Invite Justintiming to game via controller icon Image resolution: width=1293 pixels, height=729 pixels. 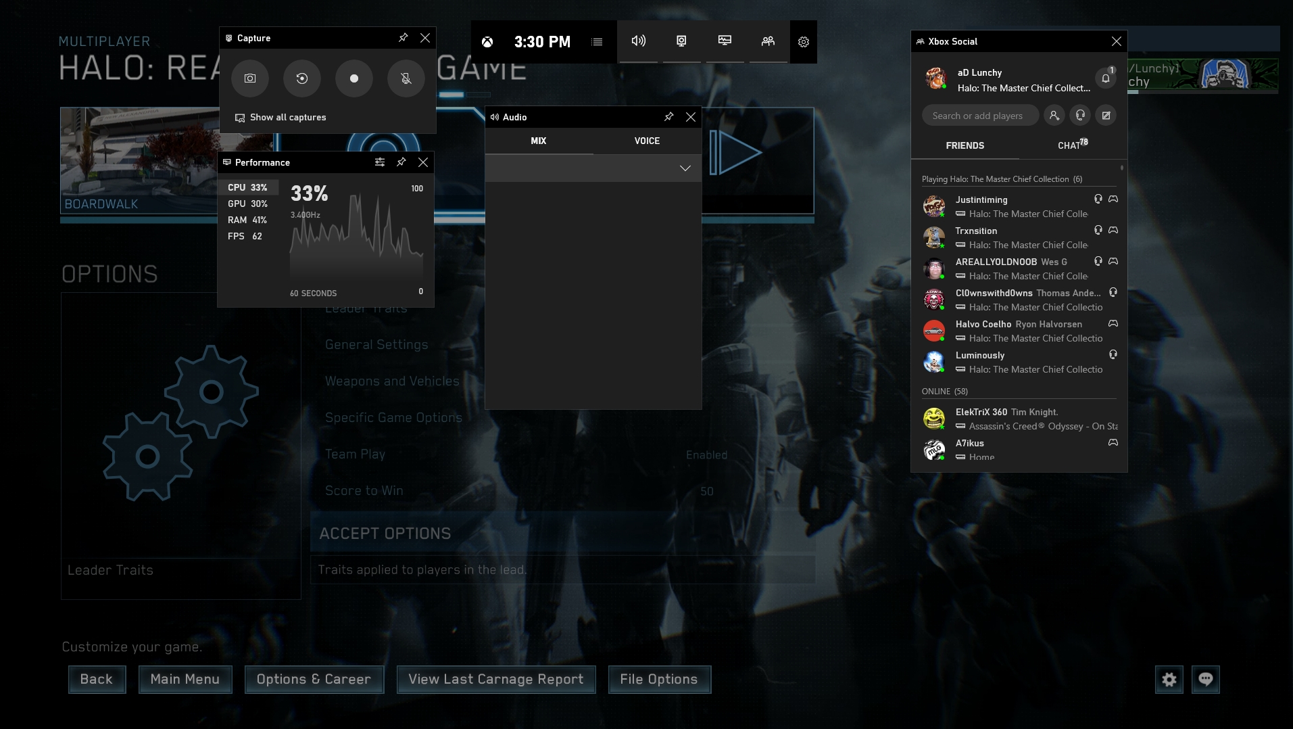(1113, 199)
